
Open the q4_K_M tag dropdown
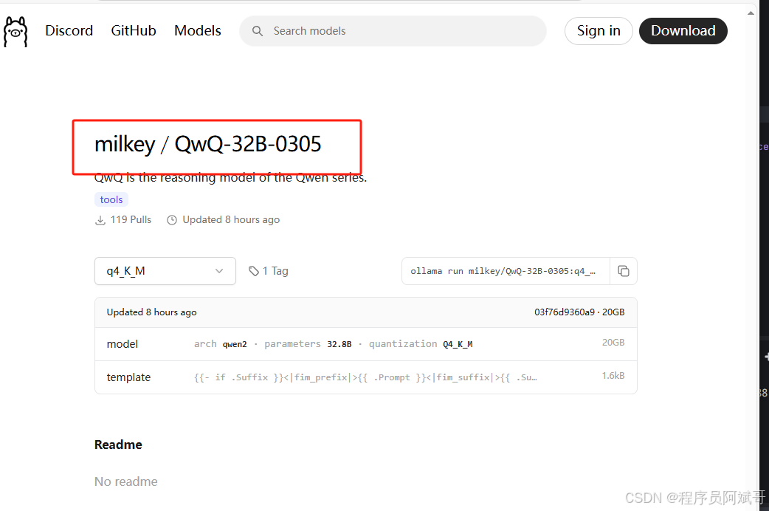coord(165,271)
